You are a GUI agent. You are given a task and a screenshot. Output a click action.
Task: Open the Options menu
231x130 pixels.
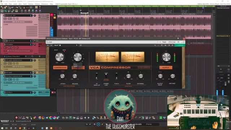[30, 4]
